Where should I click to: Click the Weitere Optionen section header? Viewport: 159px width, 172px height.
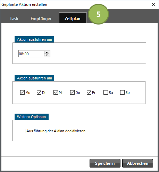click(32, 117)
